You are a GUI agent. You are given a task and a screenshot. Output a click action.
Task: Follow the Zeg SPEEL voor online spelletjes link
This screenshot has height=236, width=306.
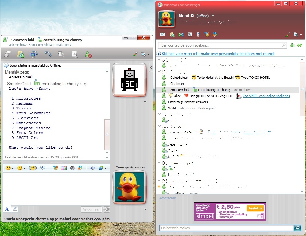tap(266, 96)
